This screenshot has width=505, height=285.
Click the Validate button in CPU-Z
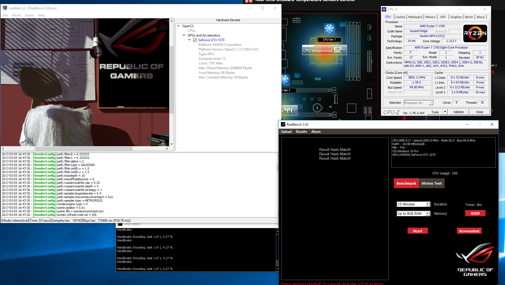(458, 112)
